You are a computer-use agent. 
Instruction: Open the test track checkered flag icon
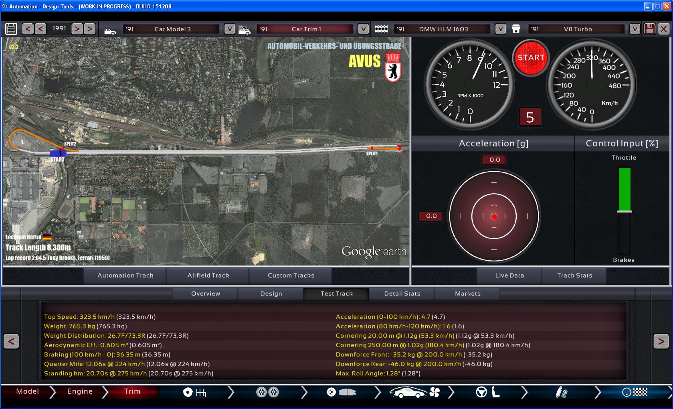click(635, 392)
